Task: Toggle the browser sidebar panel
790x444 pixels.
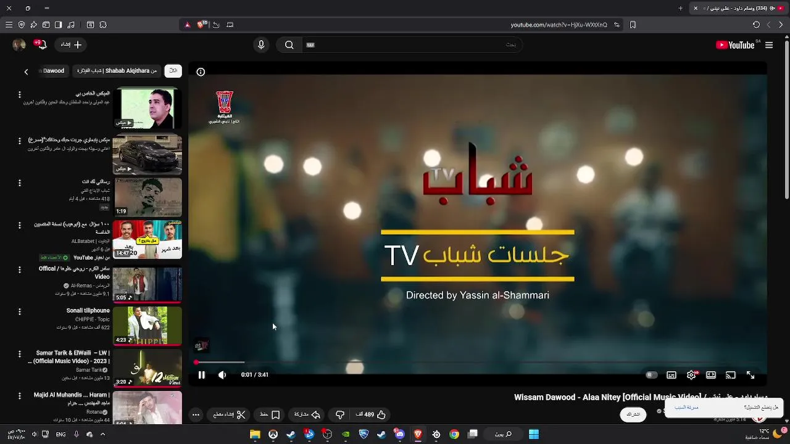Action: point(58,25)
